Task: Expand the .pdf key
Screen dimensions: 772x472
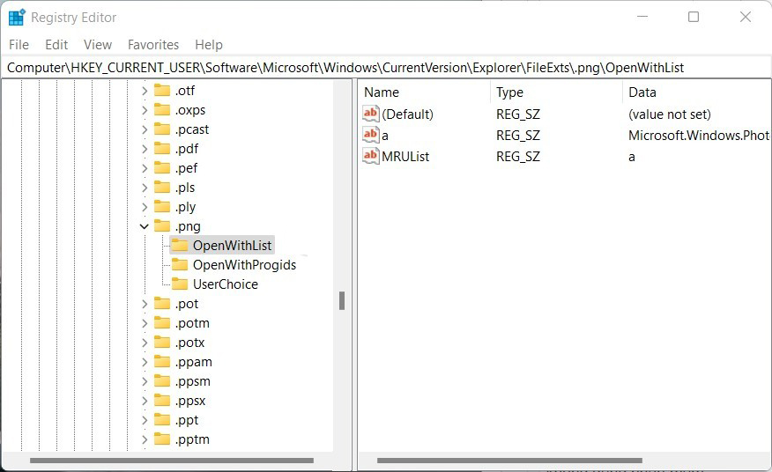Action: click(x=145, y=149)
